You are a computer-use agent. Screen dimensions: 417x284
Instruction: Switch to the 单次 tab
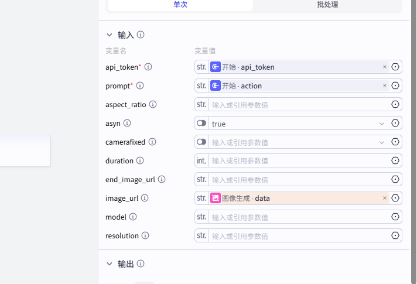coord(180,5)
